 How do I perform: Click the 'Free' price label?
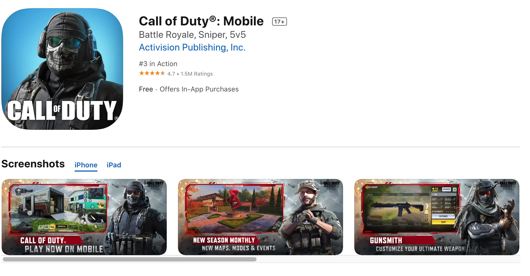146,89
